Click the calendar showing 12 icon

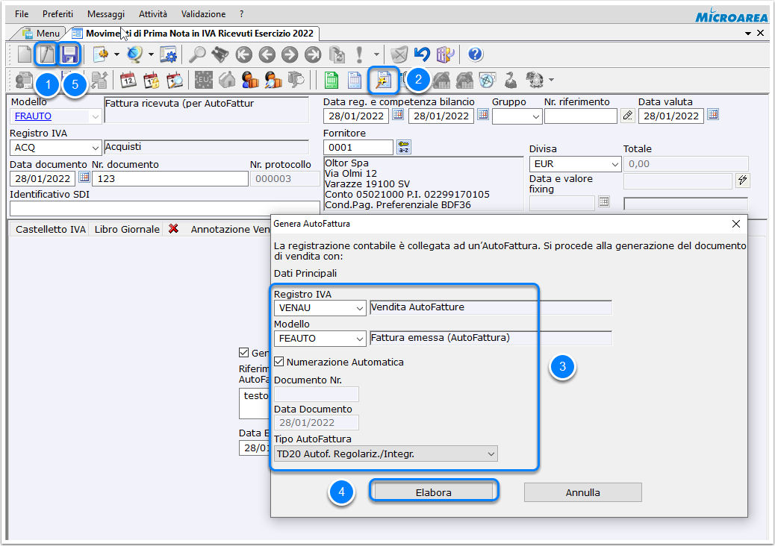[128, 80]
